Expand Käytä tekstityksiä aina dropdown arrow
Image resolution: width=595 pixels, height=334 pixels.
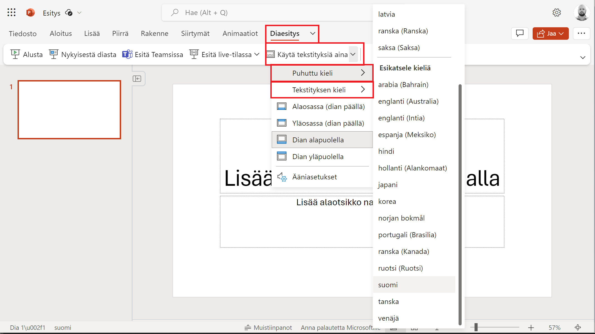pyautogui.click(x=353, y=54)
